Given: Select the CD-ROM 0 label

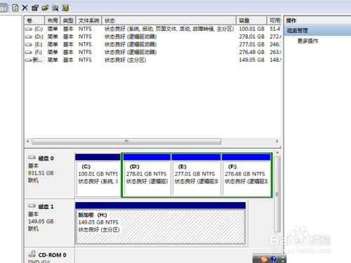Looking at the screenshot, I should click(x=52, y=255).
